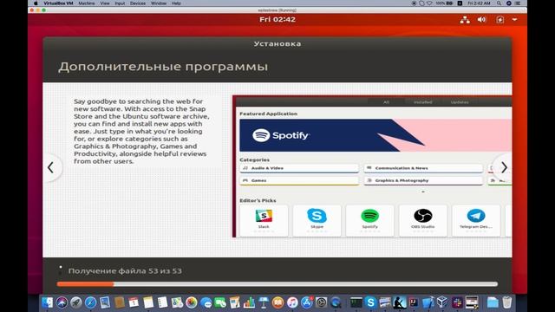
Task: Open Kindle from the Dock
Action: coord(399,302)
